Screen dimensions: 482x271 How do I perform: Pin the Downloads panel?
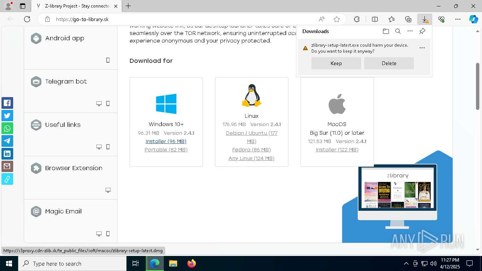[x=422, y=31]
